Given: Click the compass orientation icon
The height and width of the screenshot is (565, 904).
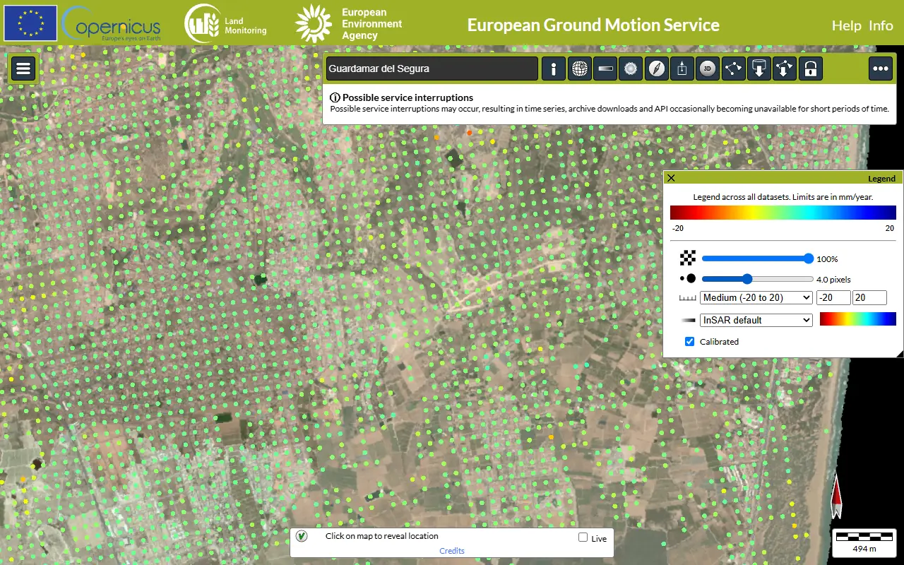Looking at the screenshot, I should (657, 69).
